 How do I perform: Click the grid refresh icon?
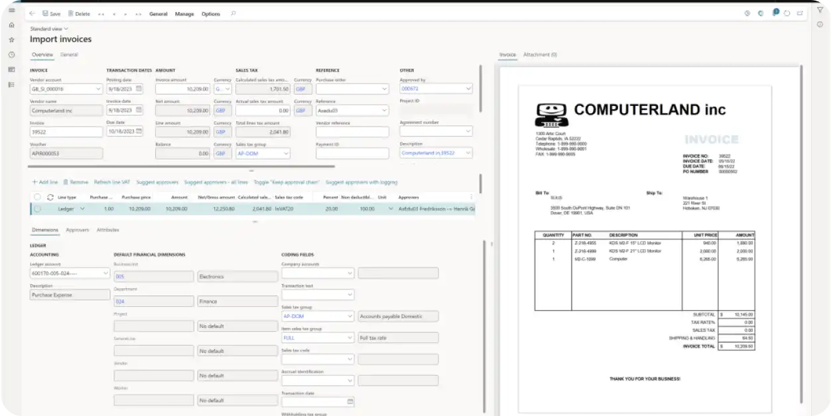50,197
